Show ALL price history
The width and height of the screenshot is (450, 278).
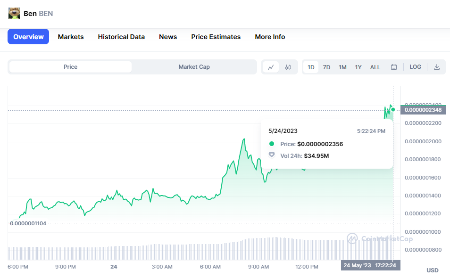375,67
